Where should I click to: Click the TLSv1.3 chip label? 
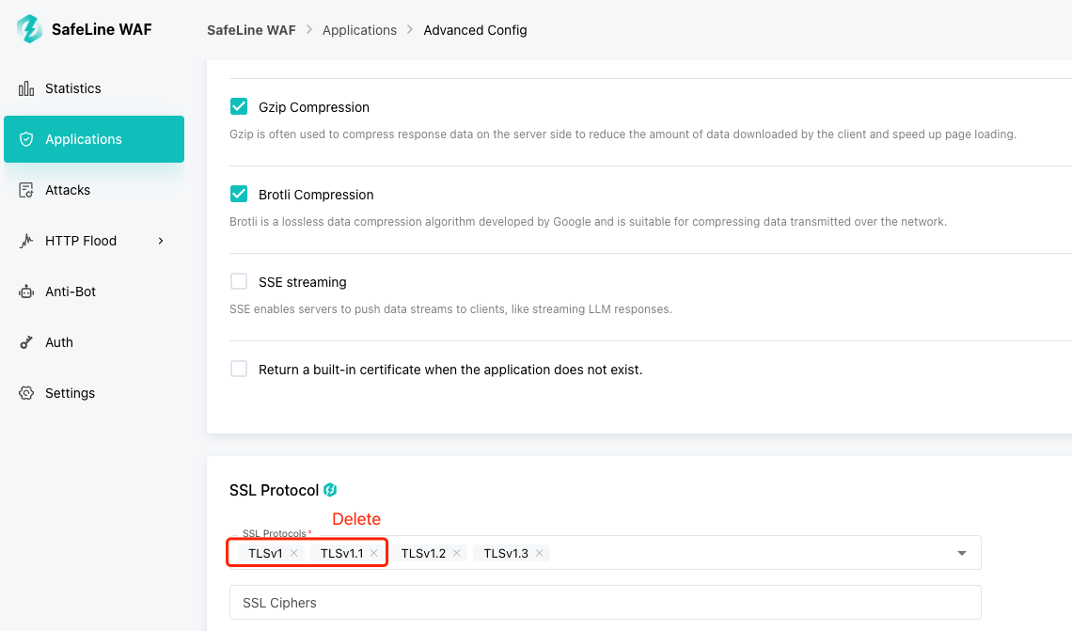tap(506, 553)
